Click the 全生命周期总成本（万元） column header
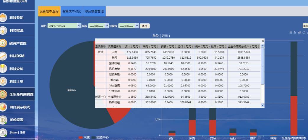The image size is (308, 140). [x=244, y=46]
